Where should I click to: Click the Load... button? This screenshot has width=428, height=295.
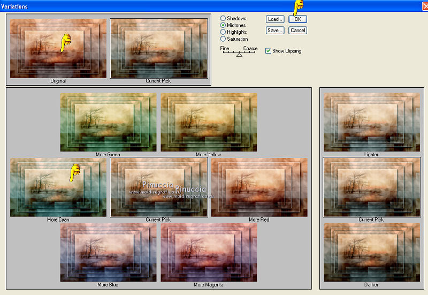(275, 19)
